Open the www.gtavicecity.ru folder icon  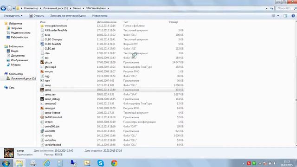[x=42, y=26]
